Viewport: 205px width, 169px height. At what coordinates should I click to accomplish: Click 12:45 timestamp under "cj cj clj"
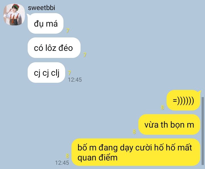[75, 80]
